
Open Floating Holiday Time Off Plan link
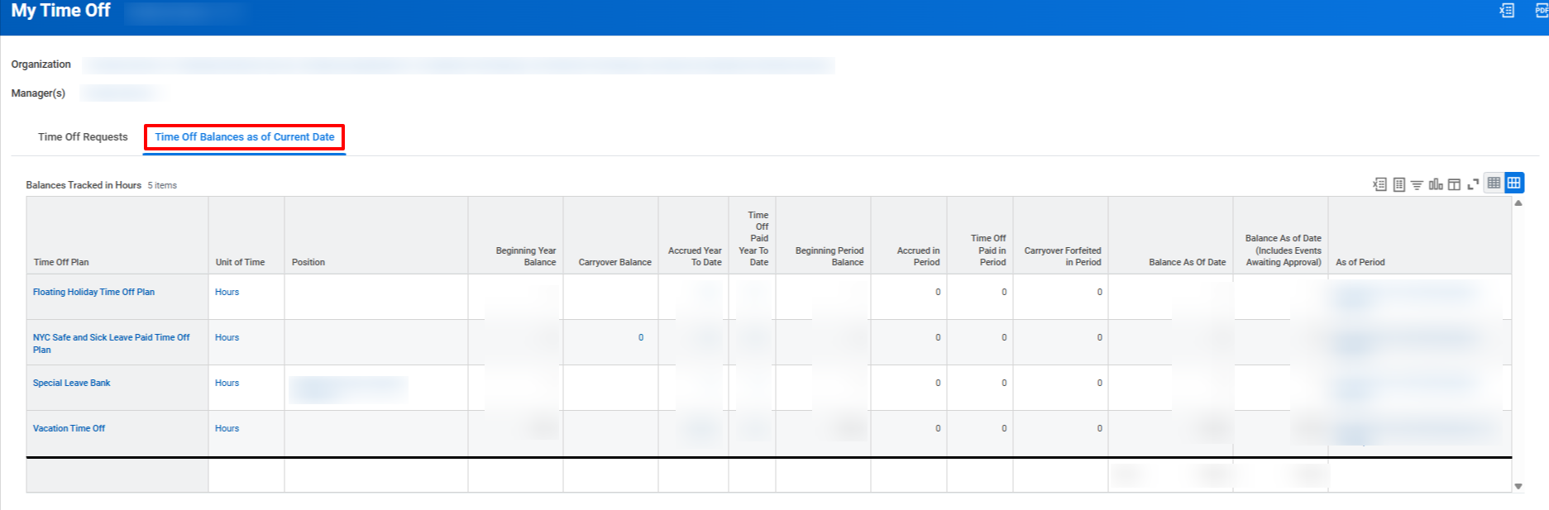[93, 292]
